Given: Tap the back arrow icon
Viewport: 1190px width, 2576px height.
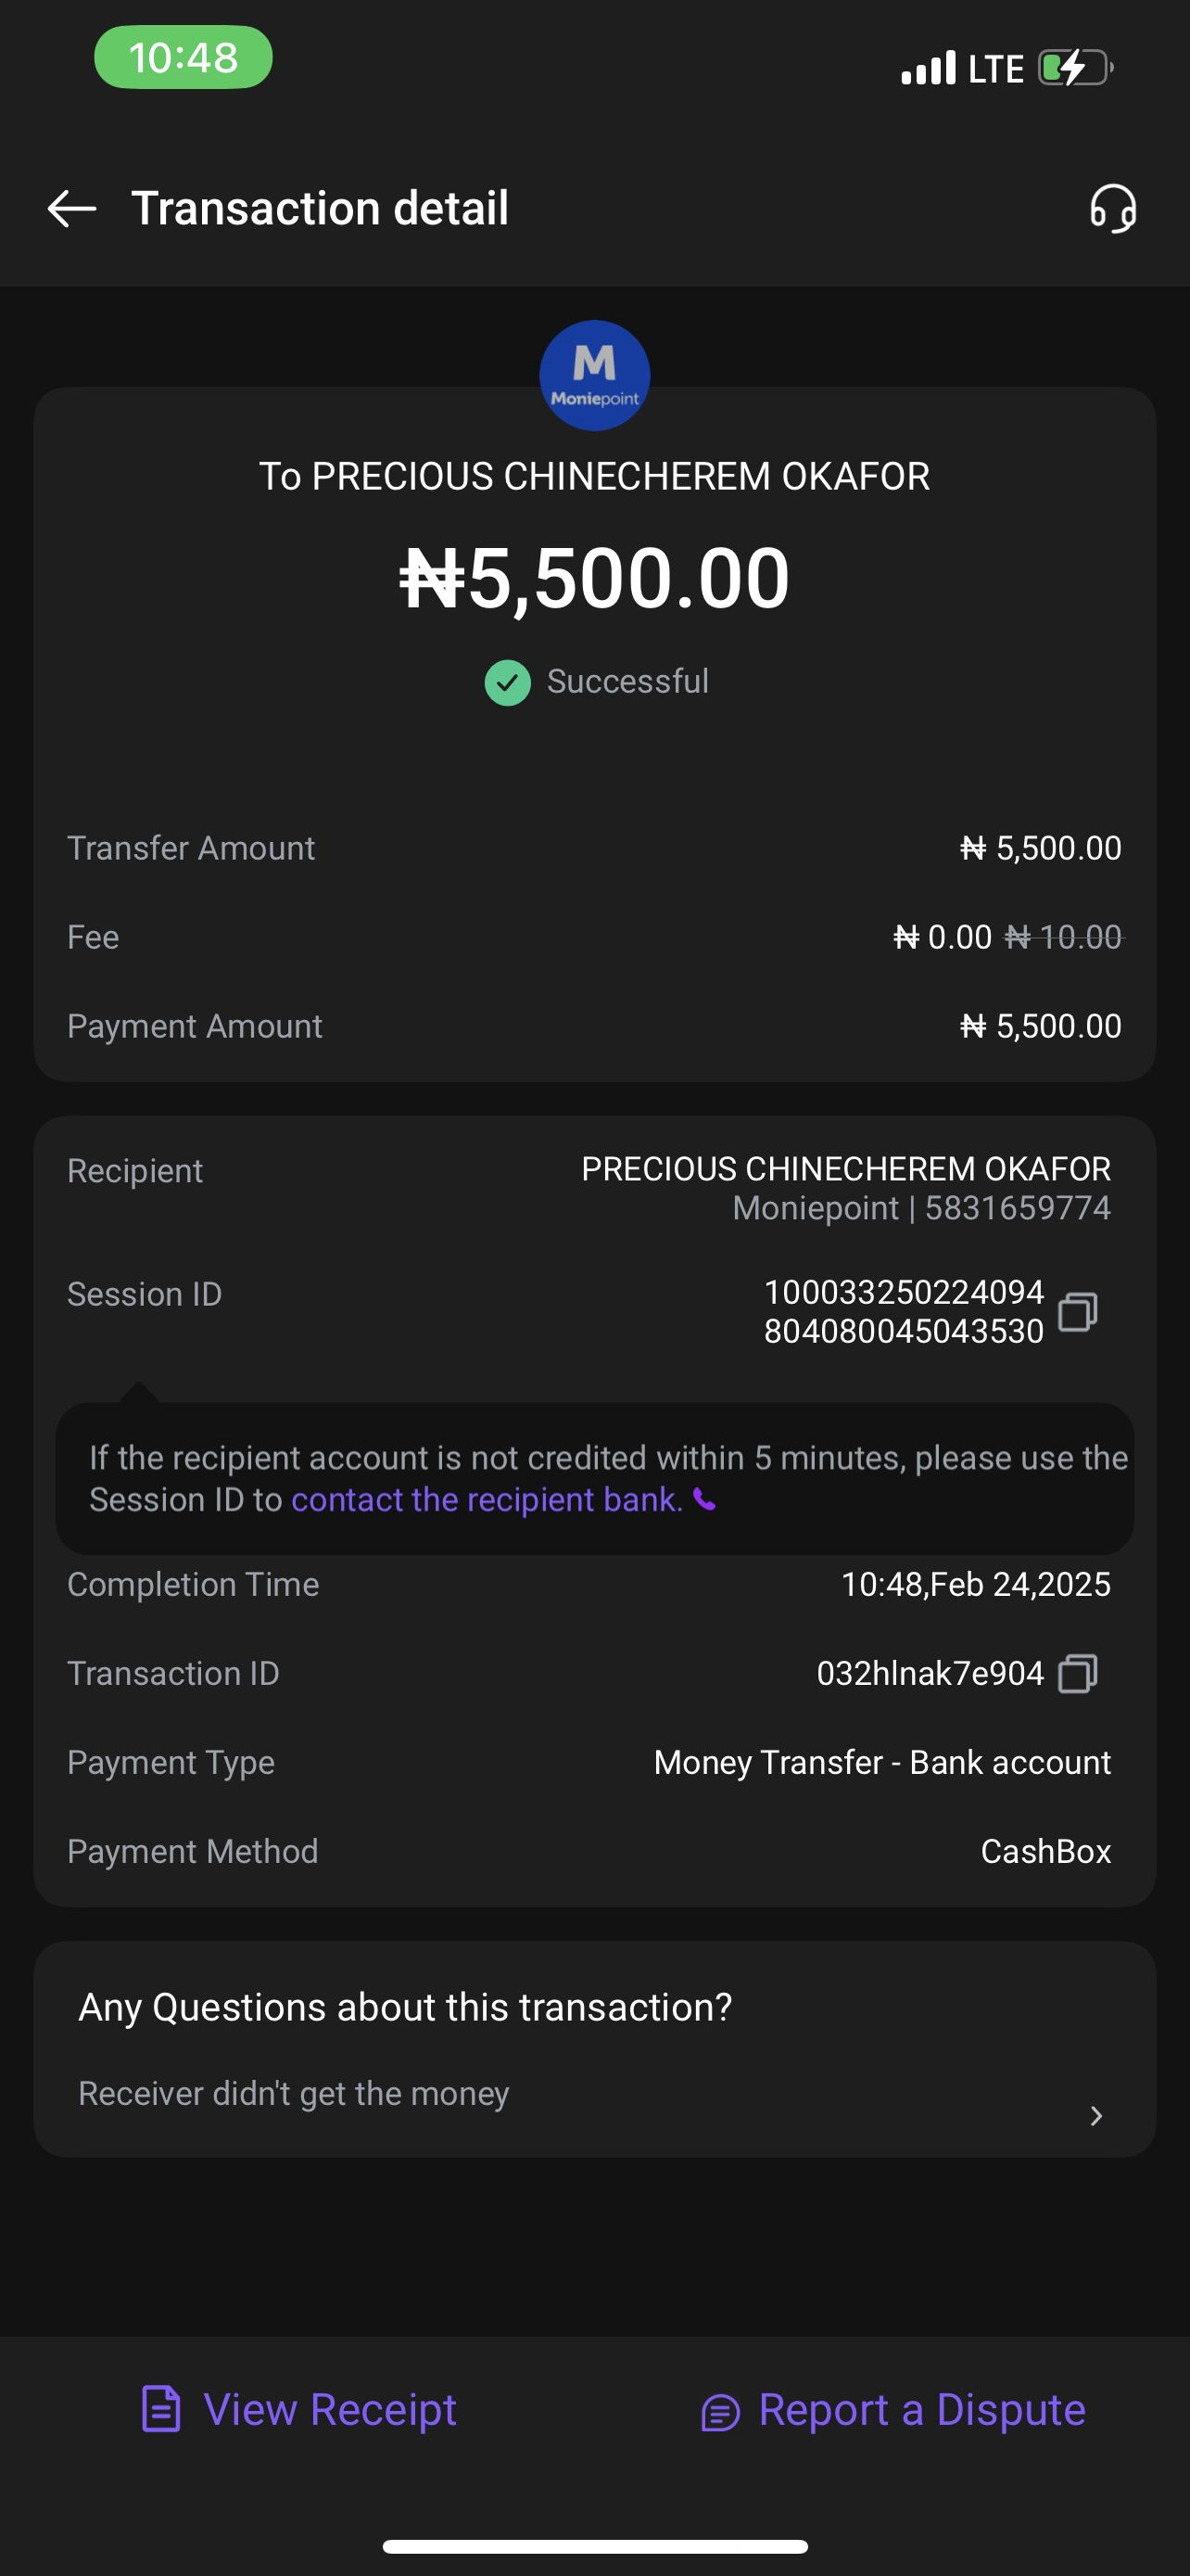Looking at the screenshot, I should click(72, 209).
